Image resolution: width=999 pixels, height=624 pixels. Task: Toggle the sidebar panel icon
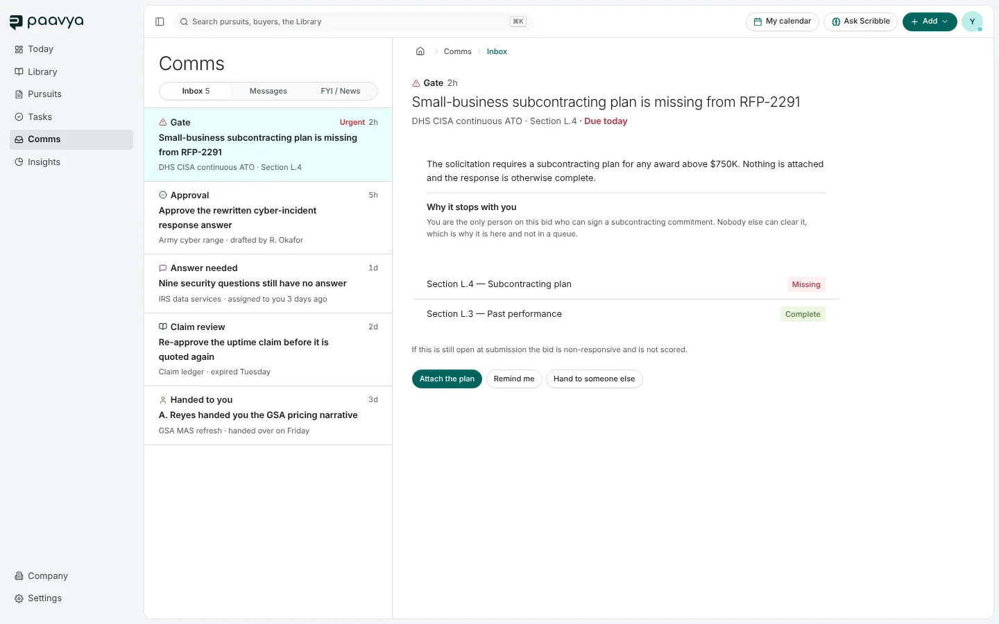point(160,21)
